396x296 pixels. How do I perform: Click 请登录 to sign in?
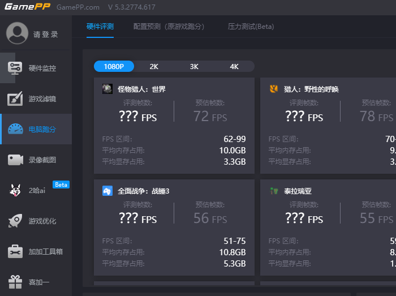tap(46, 35)
